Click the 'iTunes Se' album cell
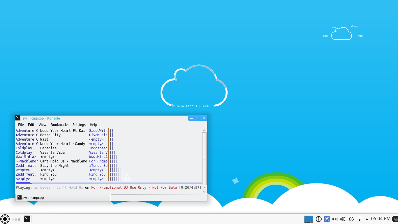398x224 pixels. pos(98,166)
